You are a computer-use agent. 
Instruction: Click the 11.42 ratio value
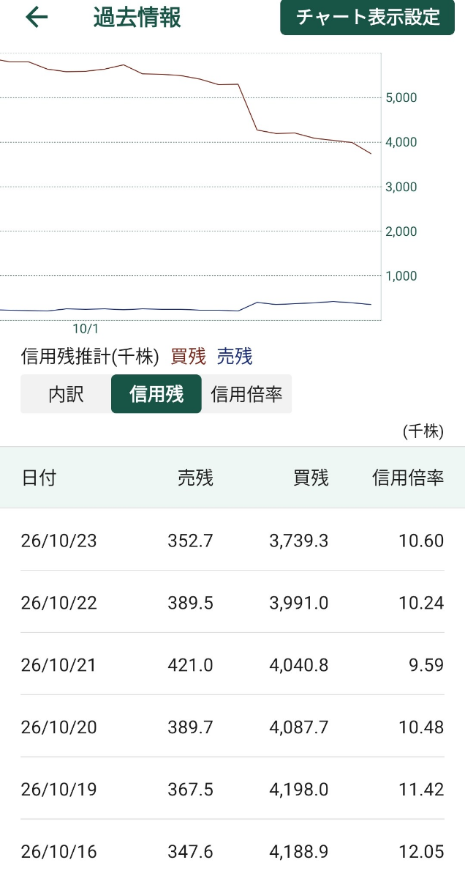421,790
